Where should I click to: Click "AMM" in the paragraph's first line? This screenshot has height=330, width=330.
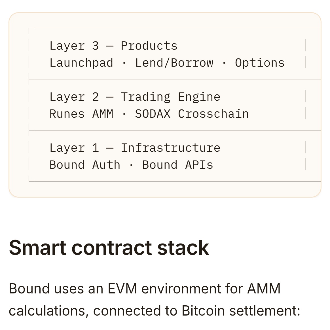click(x=264, y=289)
